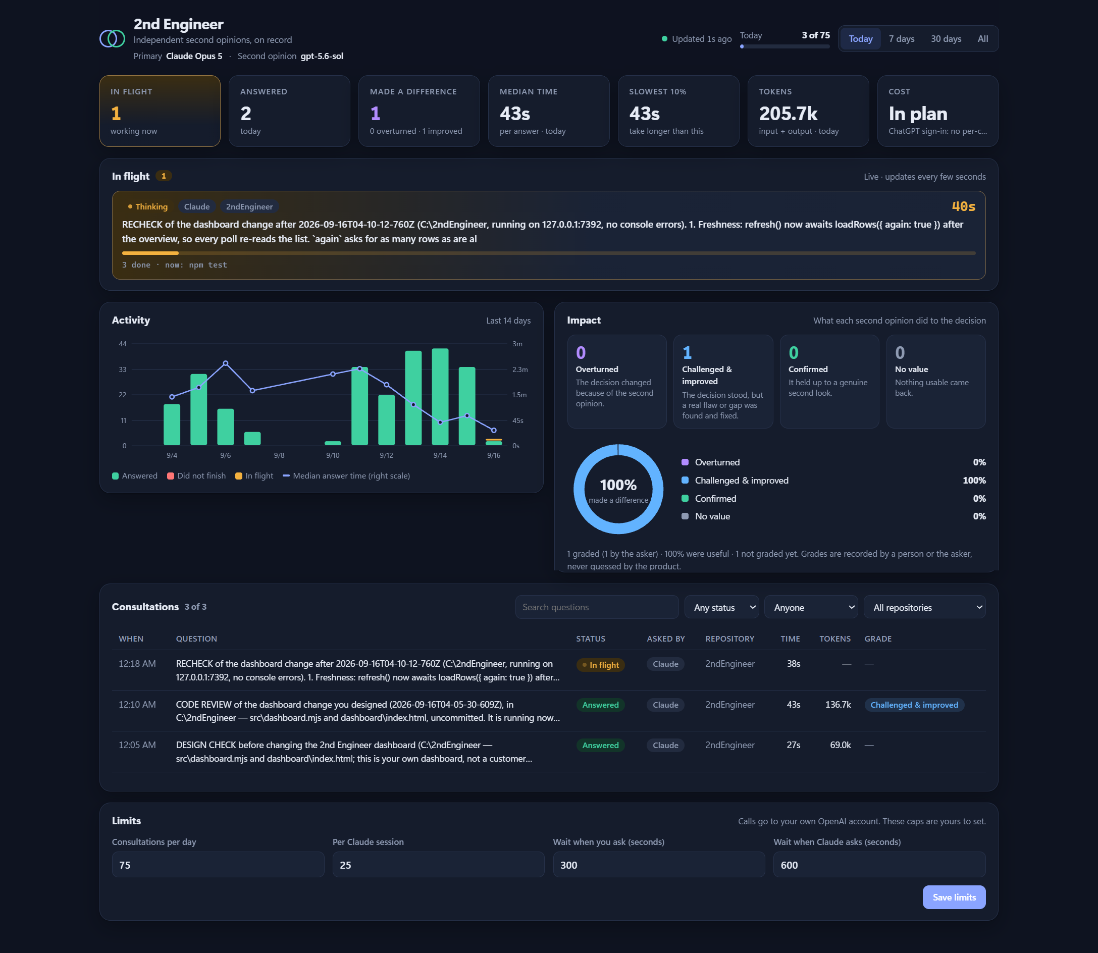Select the Answered summary card

(x=289, y=111)
